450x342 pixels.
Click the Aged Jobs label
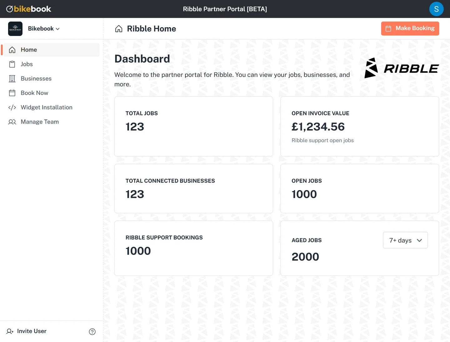(x=307, y=240)
